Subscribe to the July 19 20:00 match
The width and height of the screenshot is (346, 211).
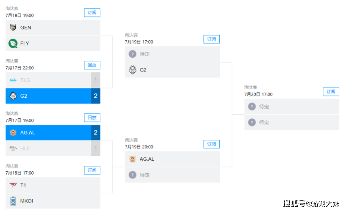click(x=211, y=144)
